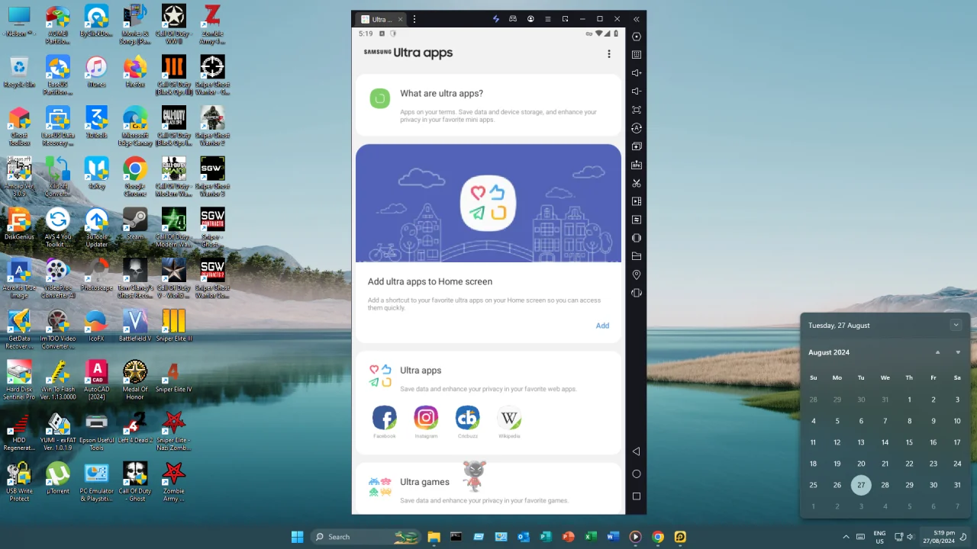Show hidden system tray icons
This screenshot has width=977, height=549.
pyautogui.click(x=846, y=537)
